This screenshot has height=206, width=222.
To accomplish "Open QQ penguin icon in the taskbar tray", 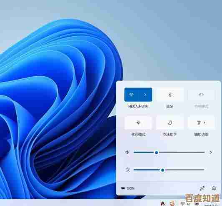I will coord(163,203).
